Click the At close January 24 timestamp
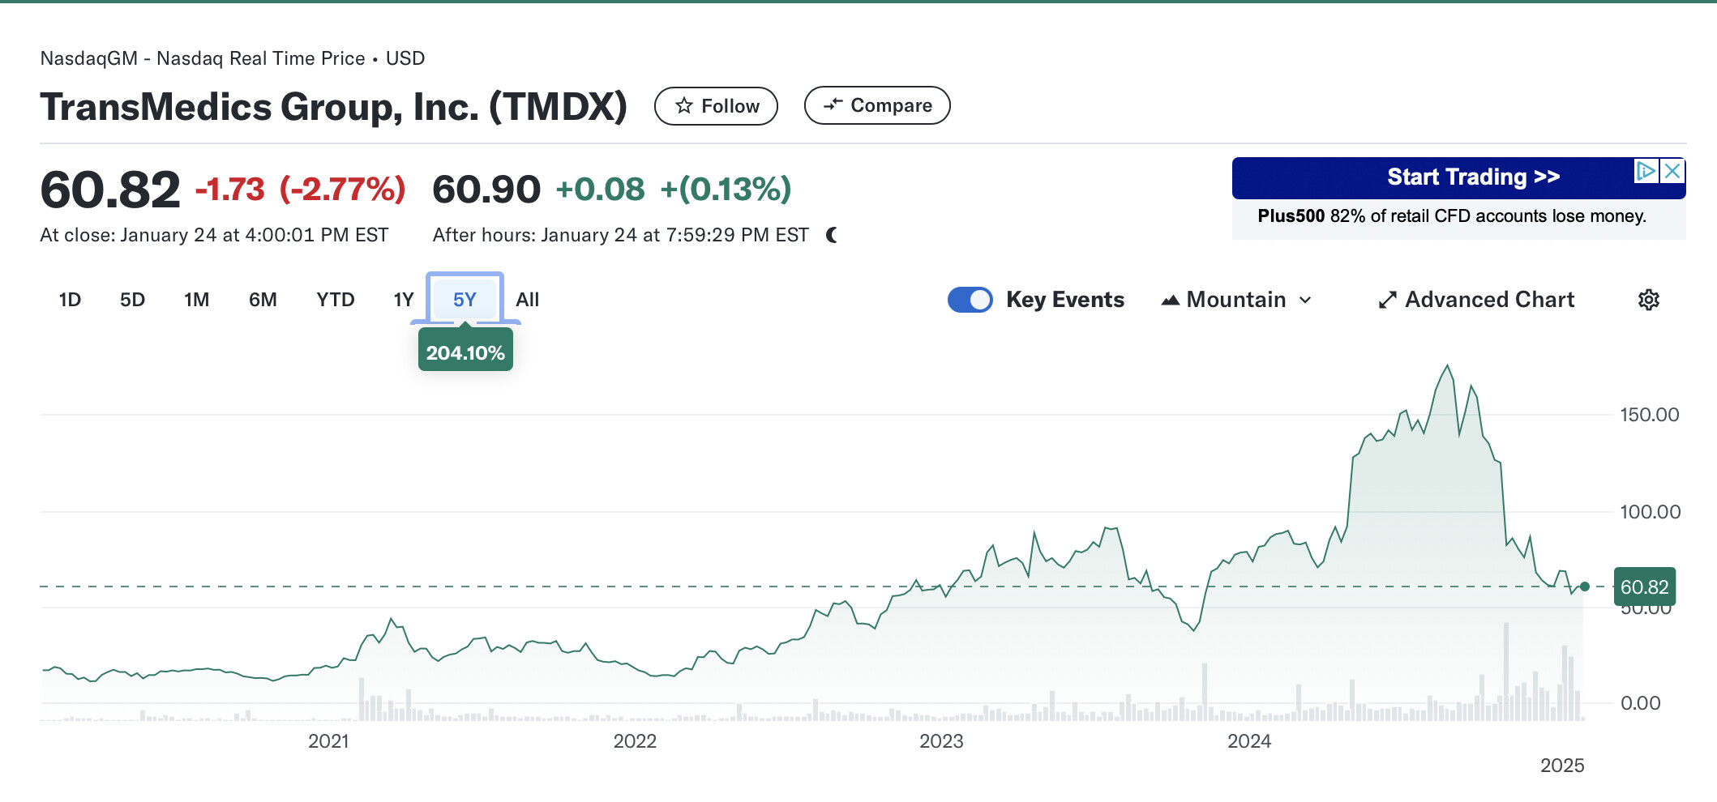 214,235
